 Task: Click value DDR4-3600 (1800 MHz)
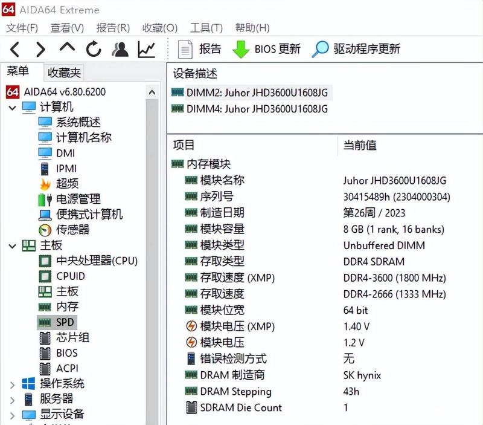[x=395, y=278]
